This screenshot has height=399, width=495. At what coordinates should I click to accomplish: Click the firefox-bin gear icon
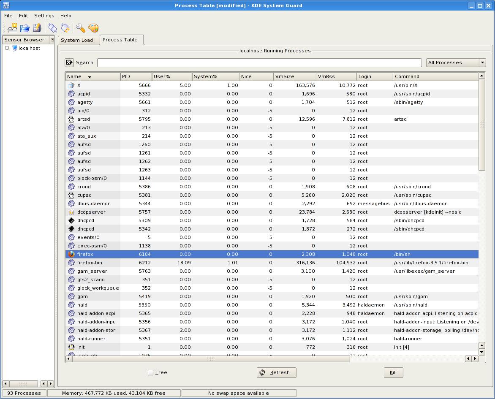click(x=71, y=263)
